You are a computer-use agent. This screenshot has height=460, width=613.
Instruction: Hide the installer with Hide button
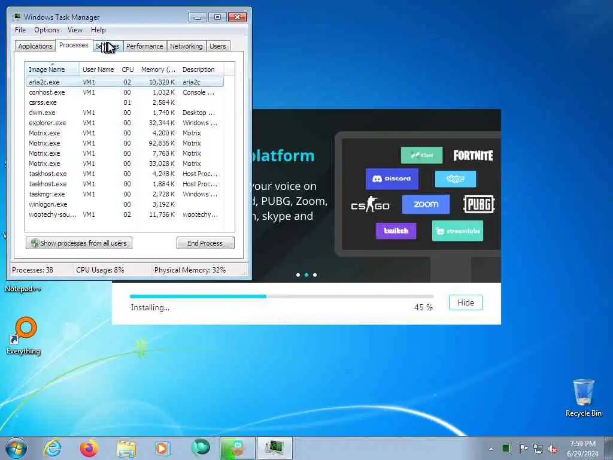466,302
